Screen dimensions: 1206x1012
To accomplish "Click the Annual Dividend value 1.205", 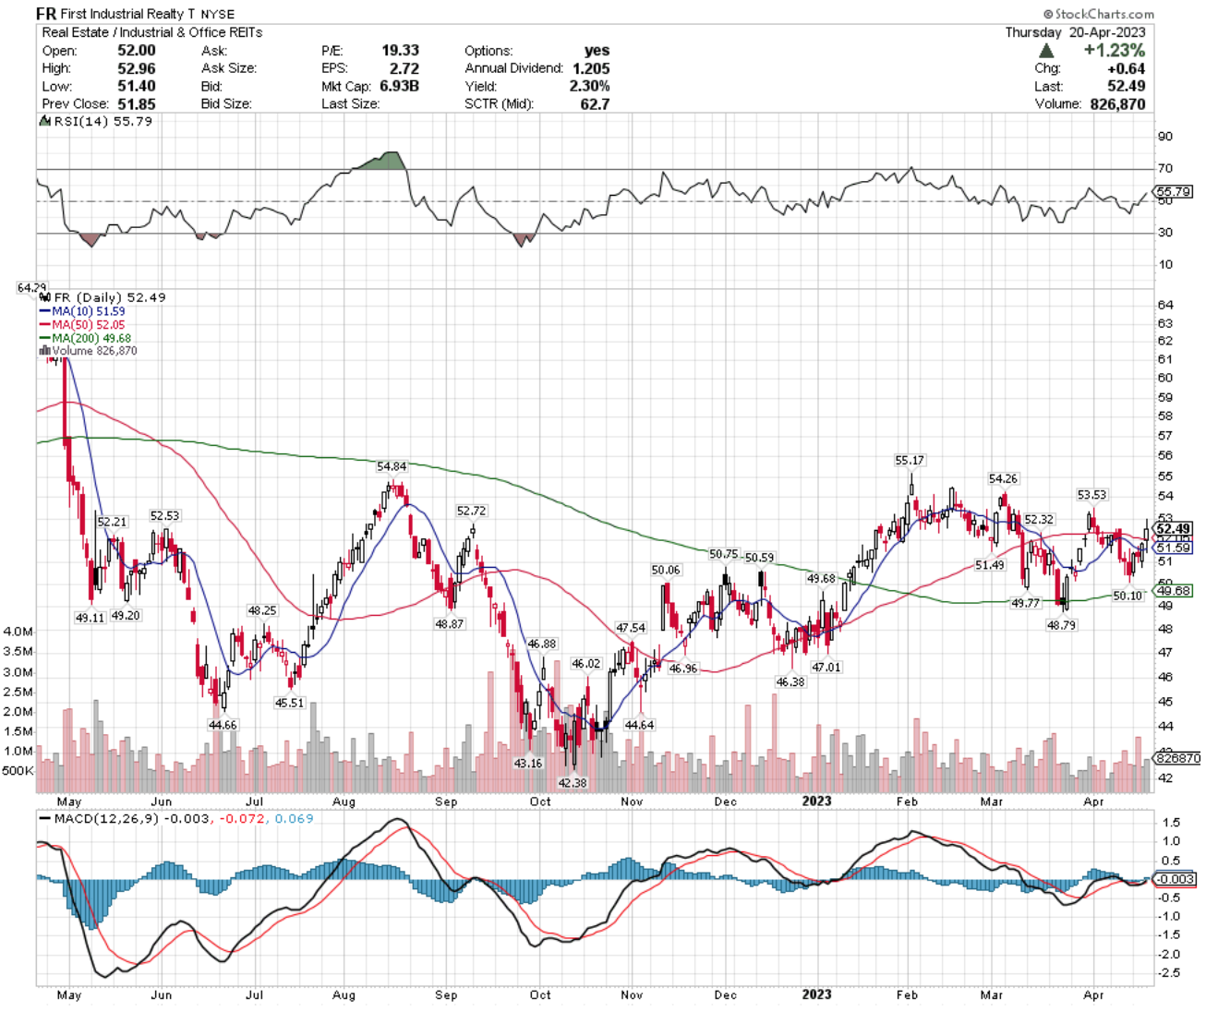I will (591, 68).
